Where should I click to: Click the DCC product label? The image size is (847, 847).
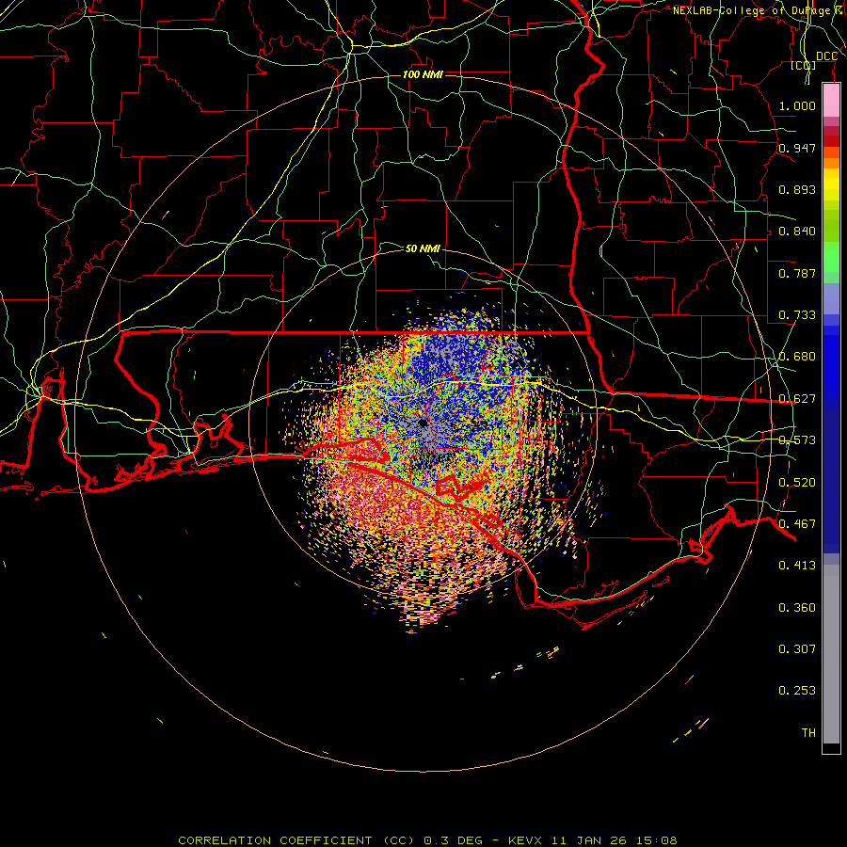click(x=826, y=56)
